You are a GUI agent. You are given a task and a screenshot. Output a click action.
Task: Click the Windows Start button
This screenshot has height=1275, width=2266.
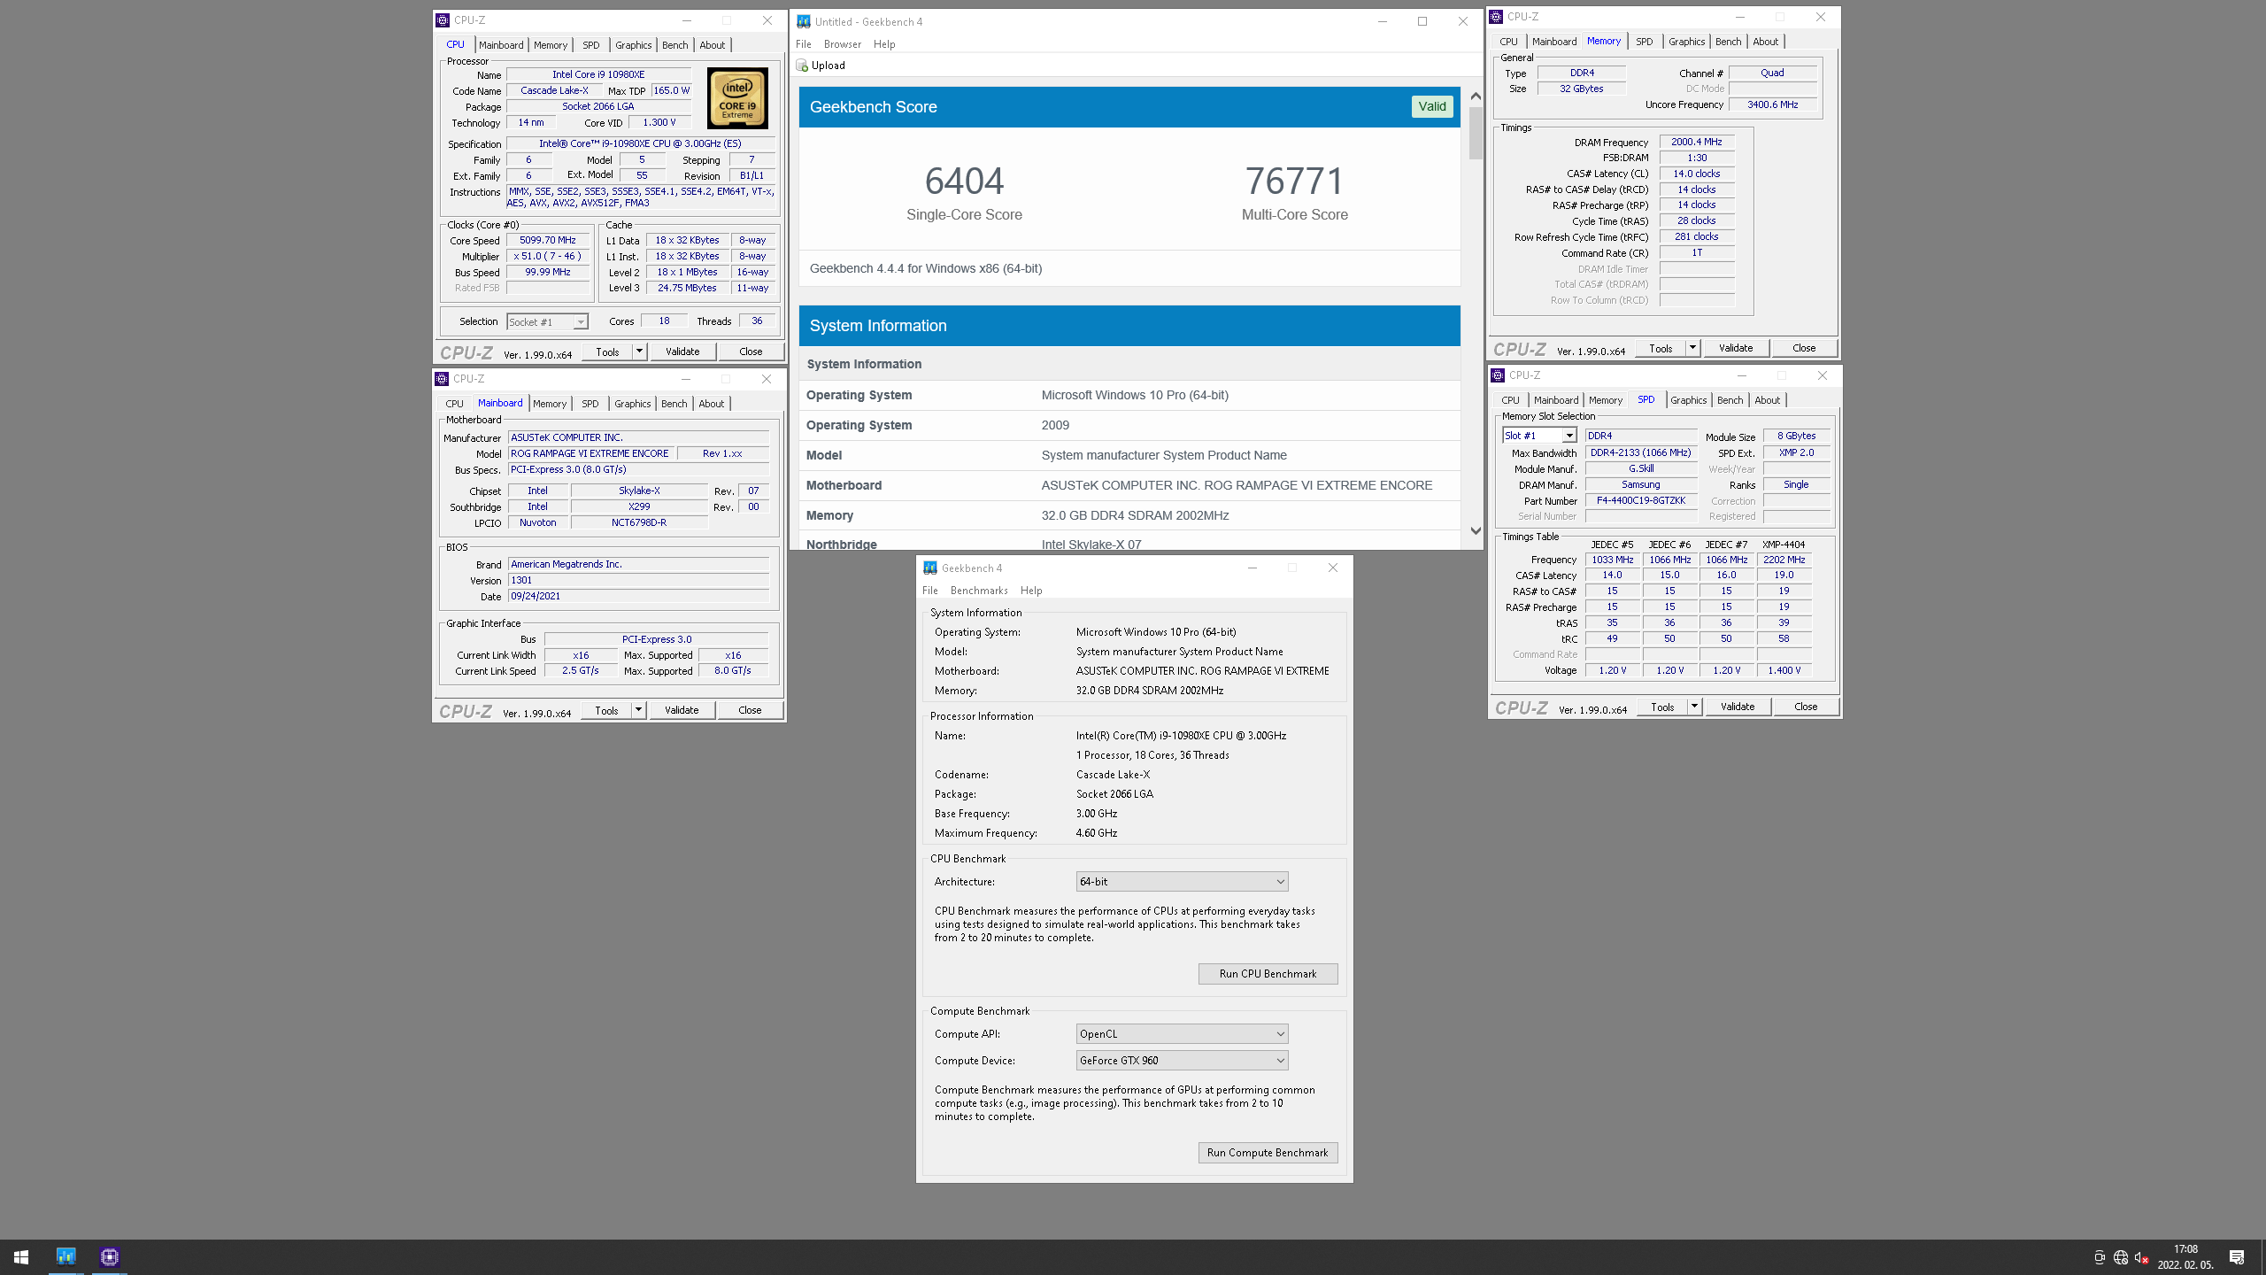click(21, 1256)
